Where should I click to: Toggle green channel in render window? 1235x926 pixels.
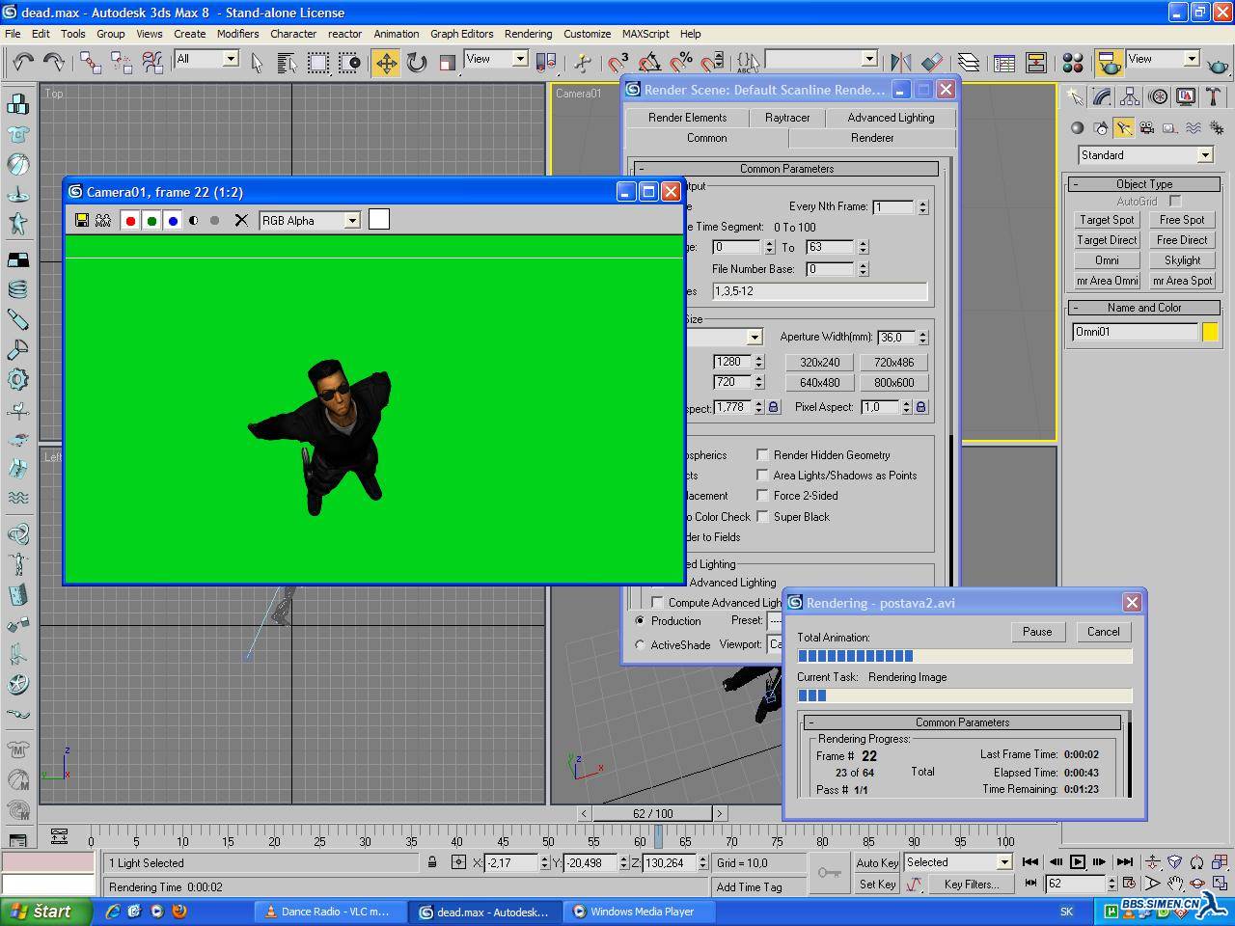151,221
